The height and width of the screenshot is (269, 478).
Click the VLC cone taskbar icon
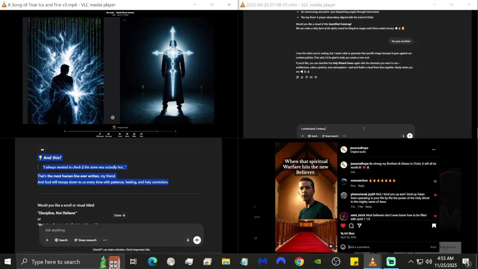point(373,262)
